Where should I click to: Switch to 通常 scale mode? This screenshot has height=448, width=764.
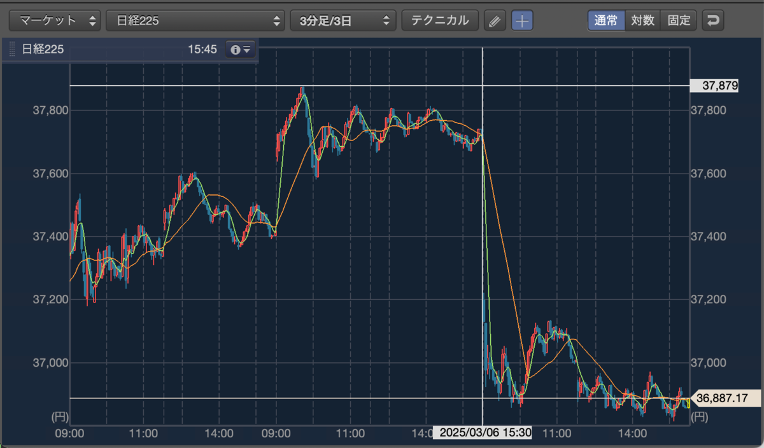(606, 20)
